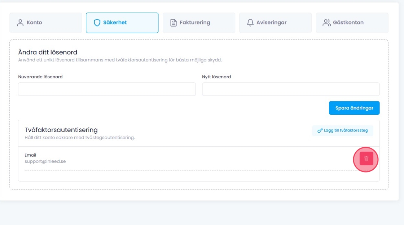Click the person icon in Konto tab
The width and height of the screenshot is (404, 225).
(x=20, y=23)
